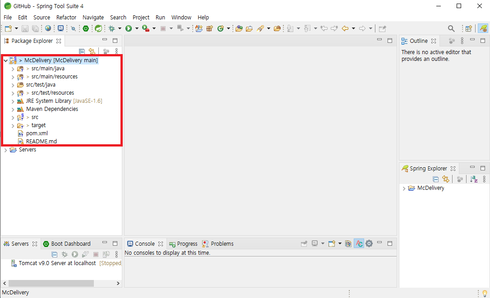The width and height of the screenshot is (490, 298).
Task: Toggle alphabetical sort in Spring Explorer
Action: (474, 179)
